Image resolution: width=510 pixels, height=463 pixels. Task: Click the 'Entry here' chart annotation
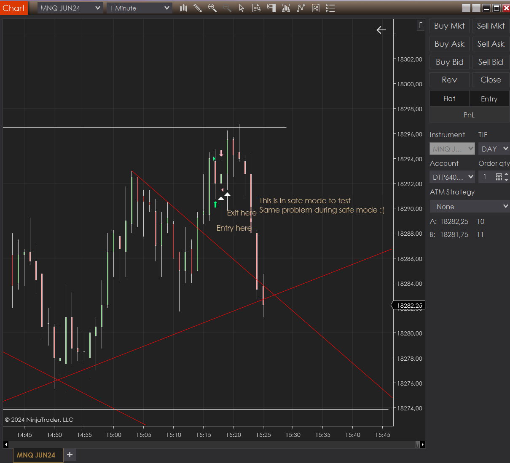pos(234,228)
